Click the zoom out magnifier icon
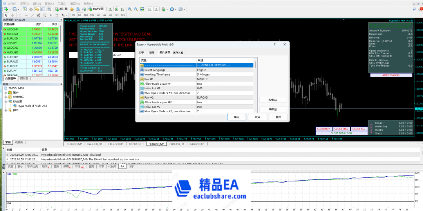Screen dimensions: 423x211 coord(136,9)
